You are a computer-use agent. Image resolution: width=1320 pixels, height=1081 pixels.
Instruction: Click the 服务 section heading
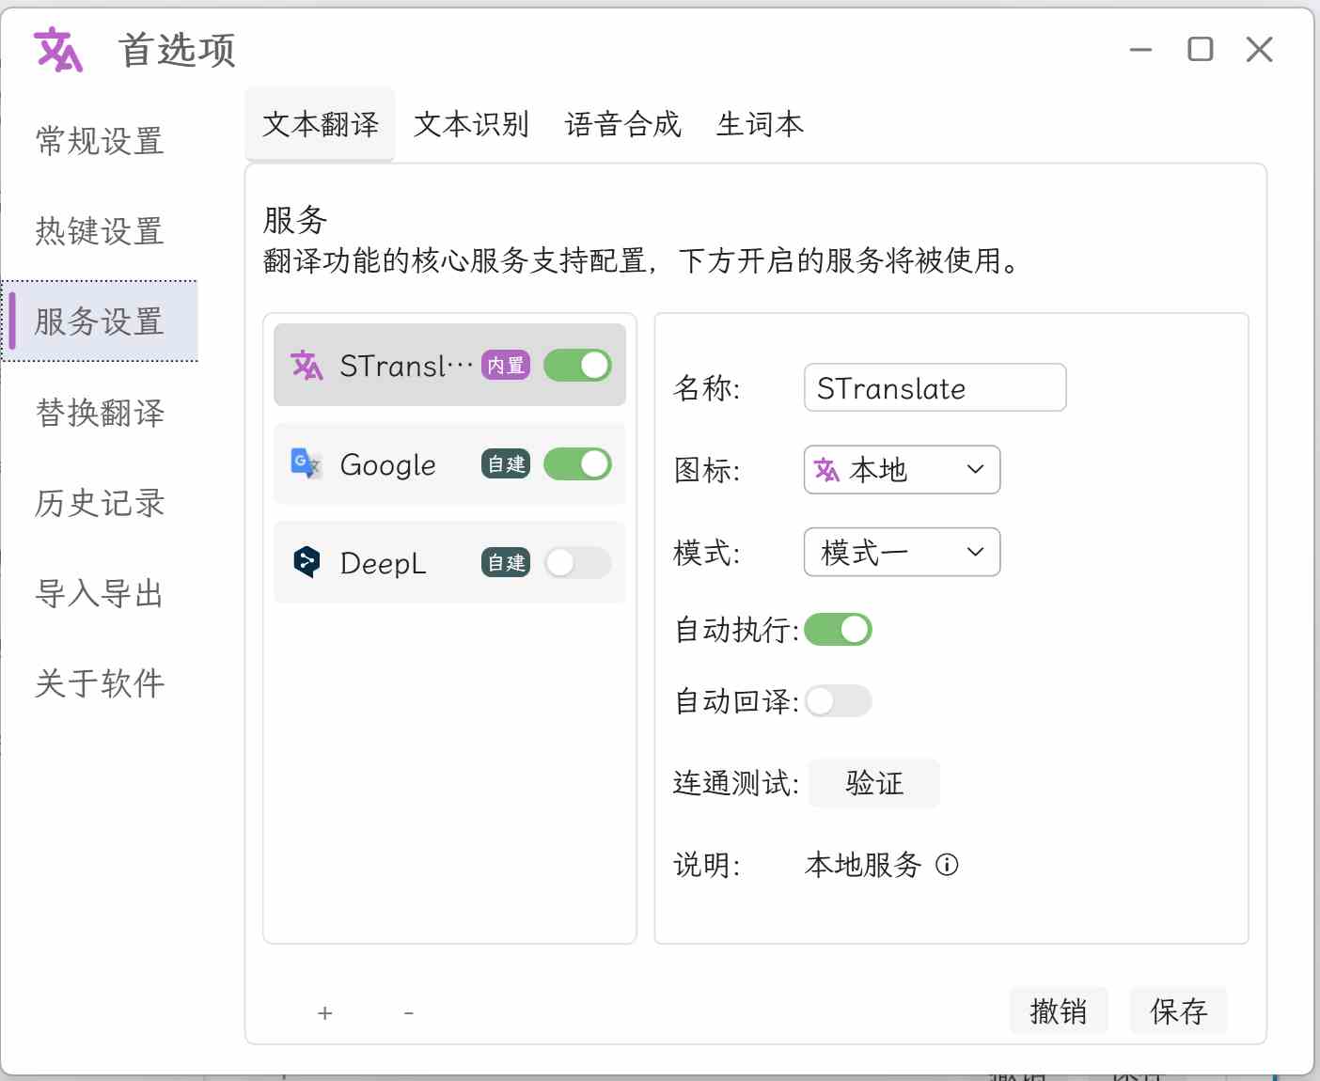point(295,221)
